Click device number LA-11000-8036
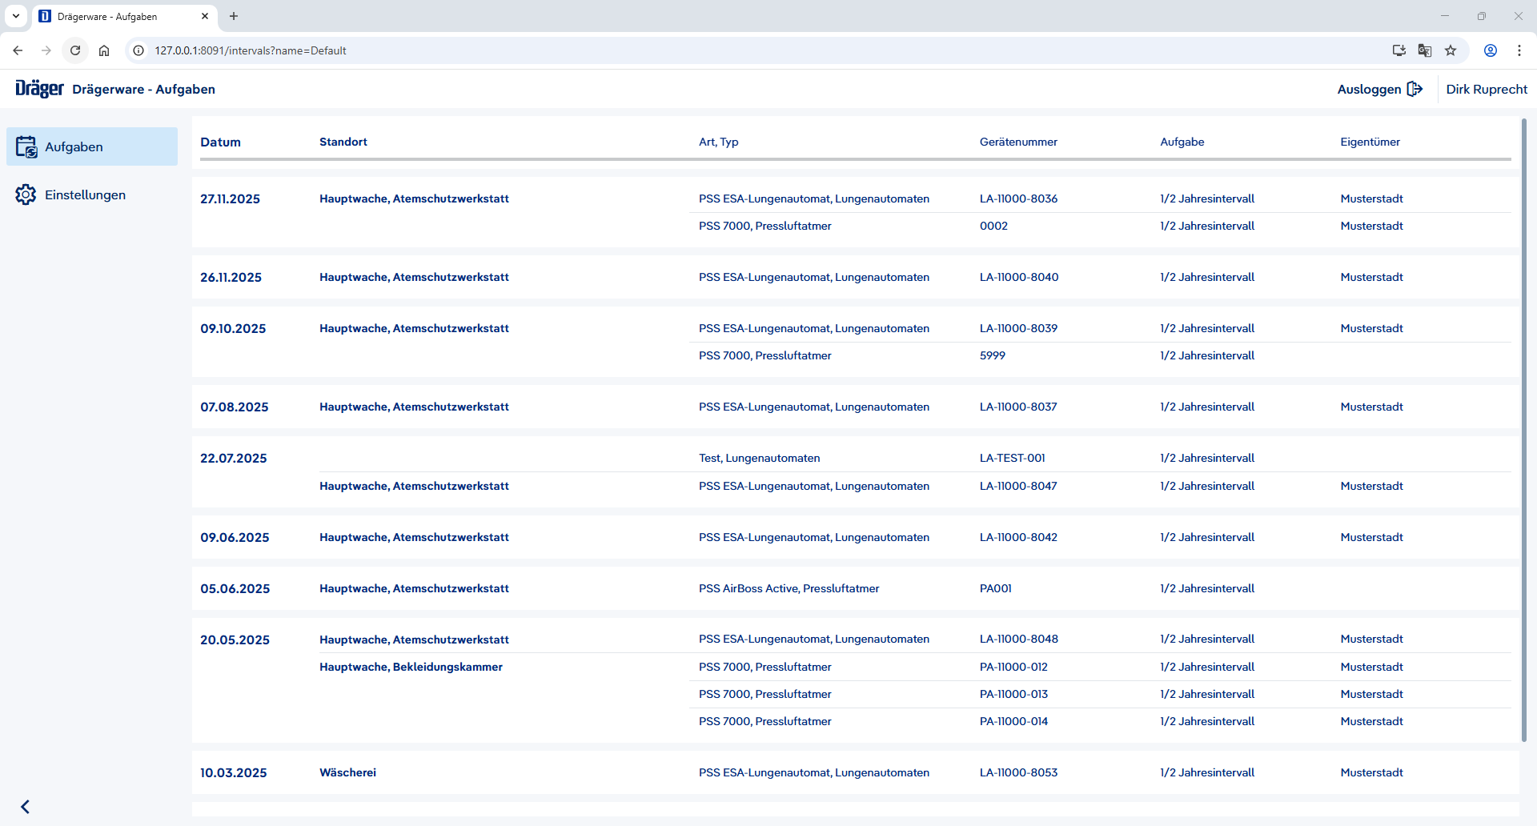Screen dimensions: 1537x826 (1018, 198)
